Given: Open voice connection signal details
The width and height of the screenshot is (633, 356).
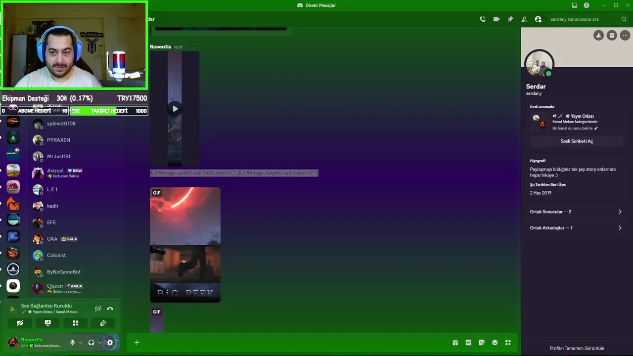Looking at the screenshot, I should (13, 309).
